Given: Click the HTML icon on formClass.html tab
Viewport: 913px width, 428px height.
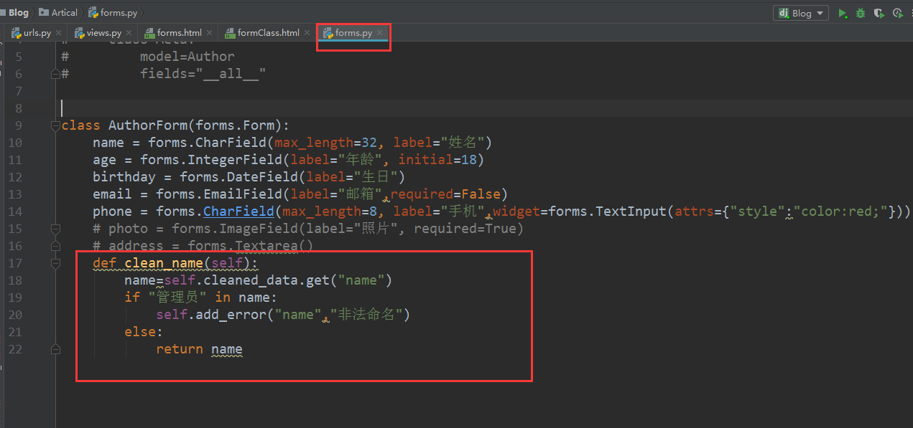Looking at the screenshot, I should (230, 32).
